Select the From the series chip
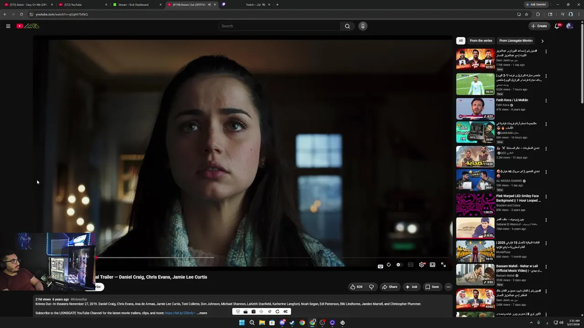Screen dimensions: 584x328 (x=481, y=41)
